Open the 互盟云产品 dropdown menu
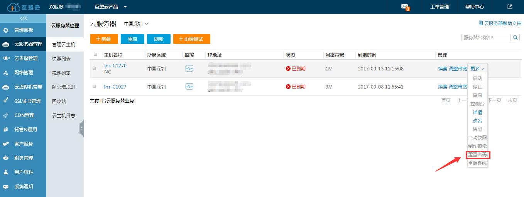The image size is (524, 197). [111, 7]
